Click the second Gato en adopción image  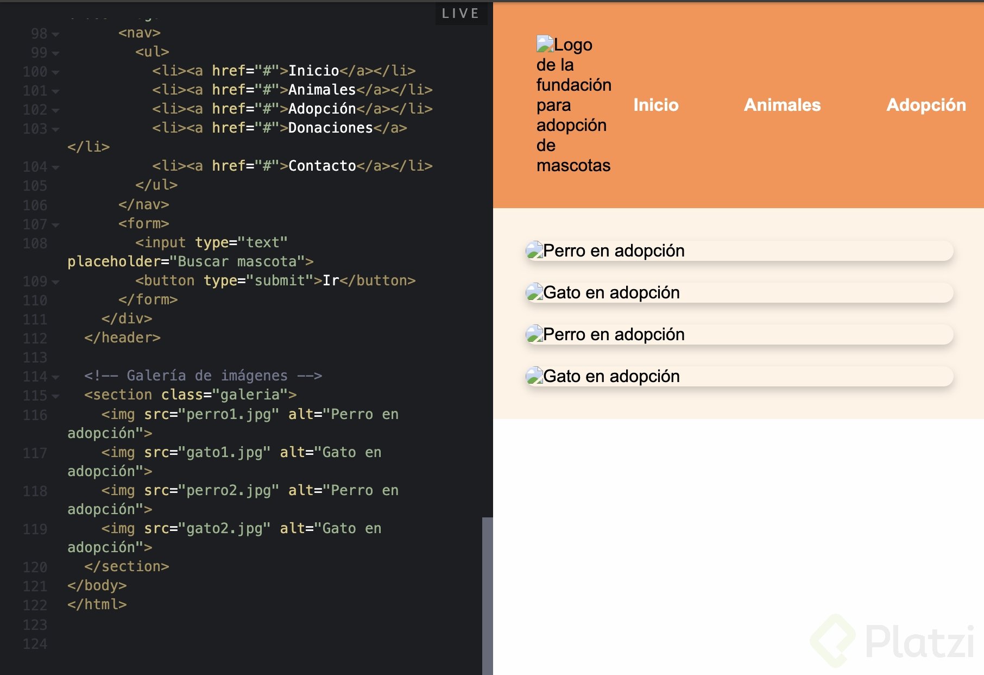tap(739, 376)
